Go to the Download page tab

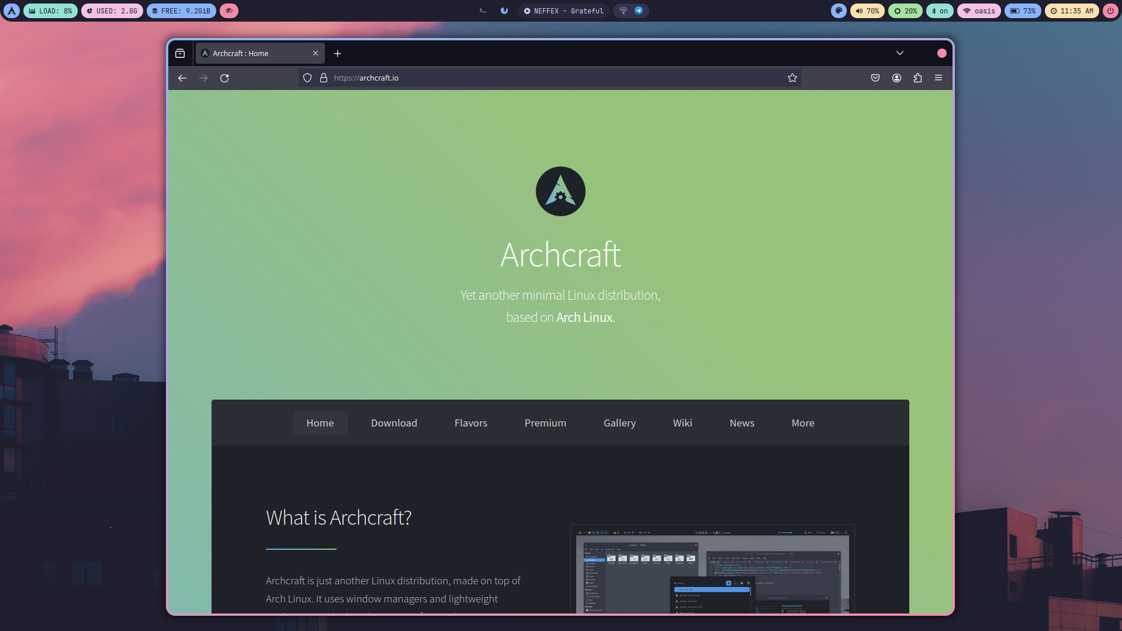[394, 423]
